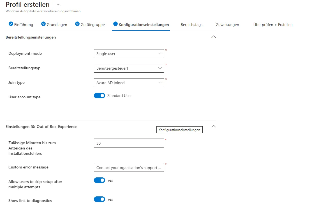Click the Einführung checkmark icon
This screenshot has height=214, width=326.
pos(11,24)
